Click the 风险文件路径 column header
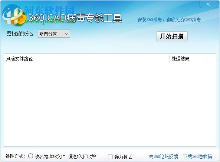The image size is (220, 162). pyautogui.click(x=86, y=59)
